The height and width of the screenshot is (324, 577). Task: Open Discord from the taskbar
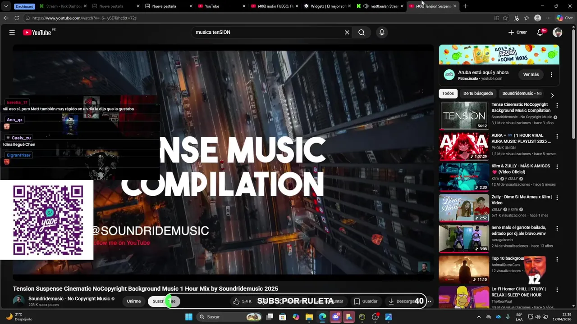click(x=335, y=317)
